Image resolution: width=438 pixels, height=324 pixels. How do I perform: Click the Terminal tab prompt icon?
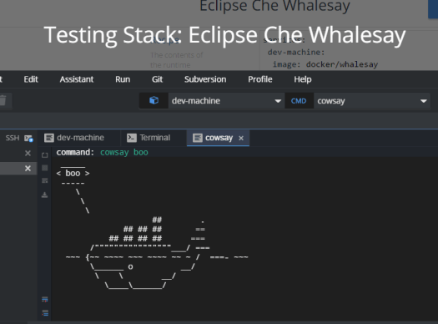point(132,138)
